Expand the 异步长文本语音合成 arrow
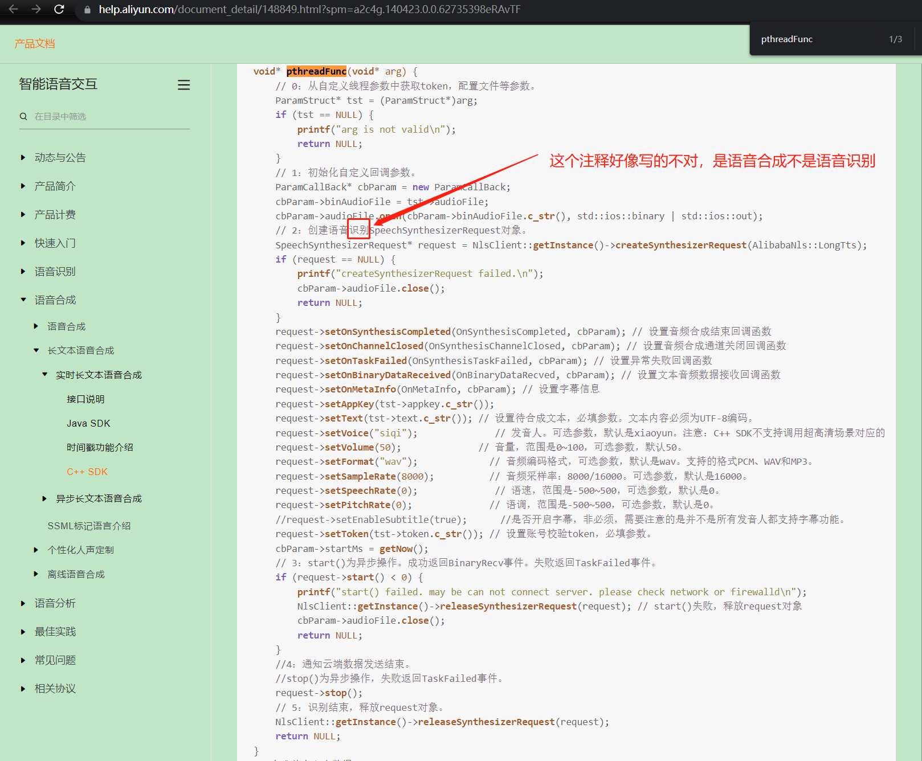Screen dimensions: 922x761 pyautogui.click(x=44, y=498)
